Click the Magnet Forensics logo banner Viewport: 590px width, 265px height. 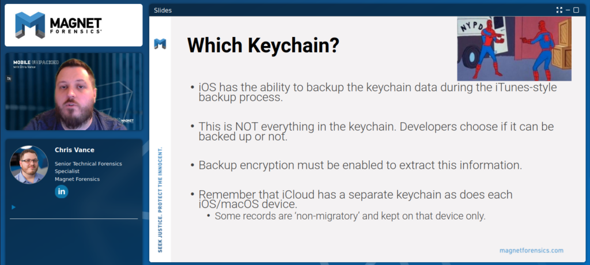[74, 25]
